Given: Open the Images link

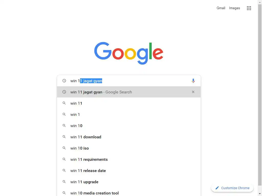Looking at the screenshot, I should click(234, 8).
